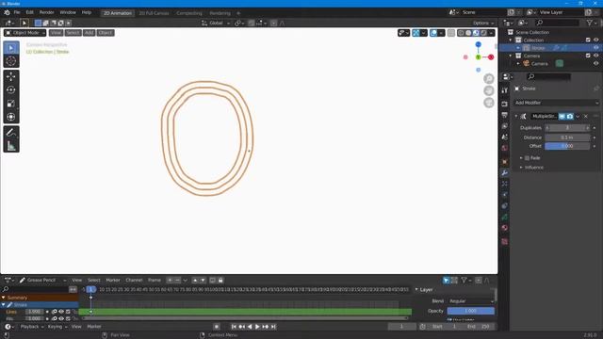Screen dimensions: 603x339
Task: Click the Blender logo menu icon
Action: pos(7,12)
